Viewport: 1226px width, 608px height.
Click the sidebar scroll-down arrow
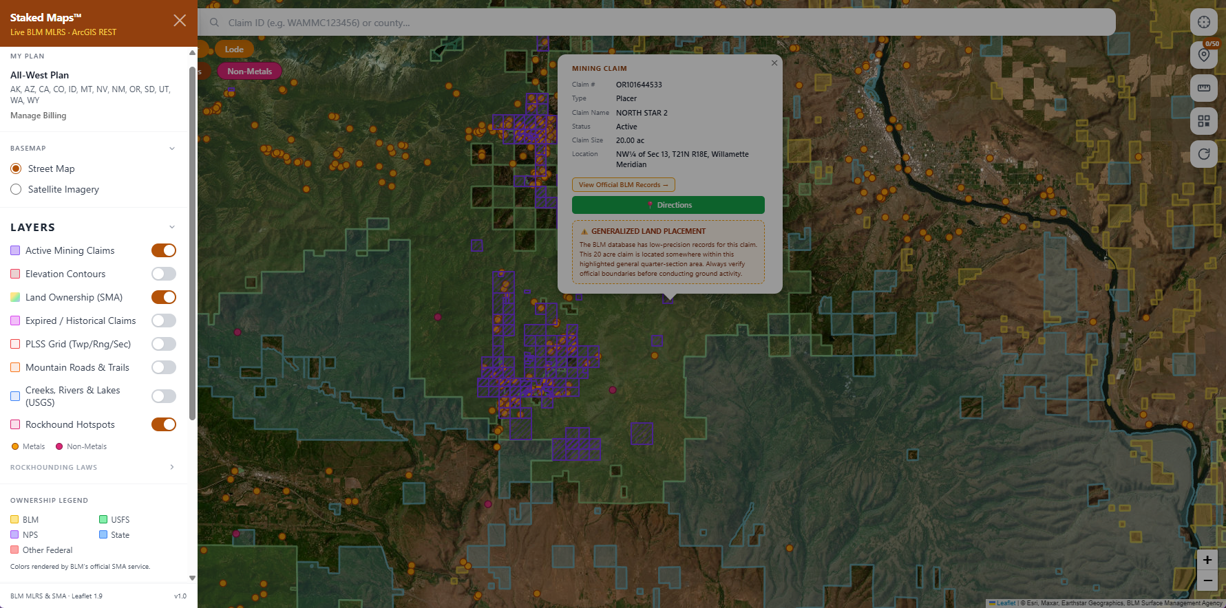click(192, 578)
